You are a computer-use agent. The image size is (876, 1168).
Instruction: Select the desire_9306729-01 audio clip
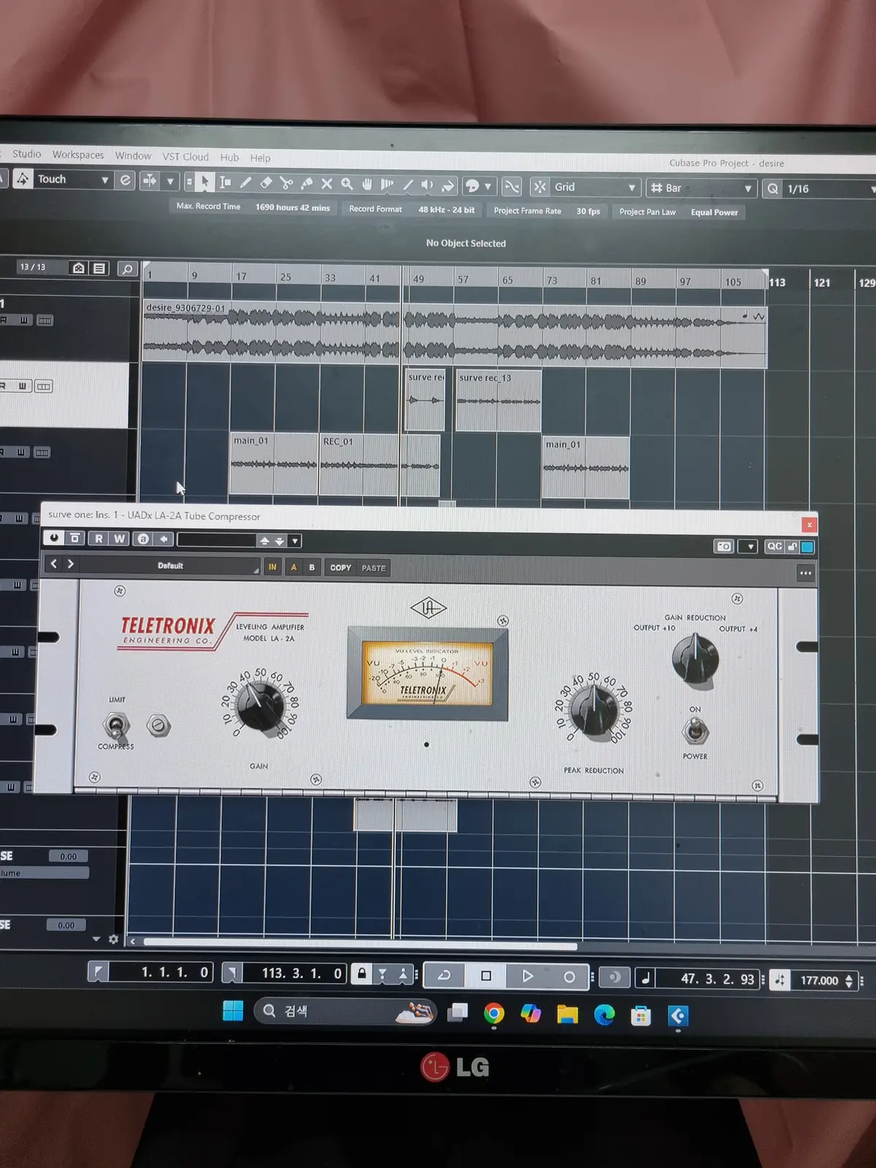454,335
